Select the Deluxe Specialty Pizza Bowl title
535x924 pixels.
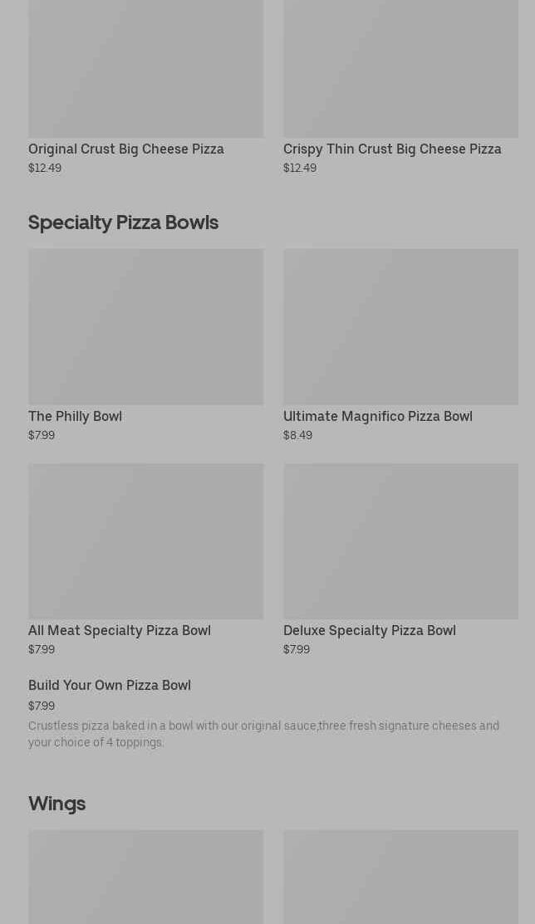[370, 630]
